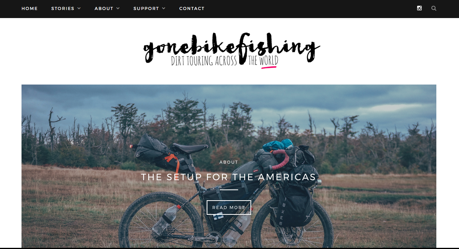Click the search magnifier icon
The height and width of the screenshot is (249, 459).
[434, 8]
